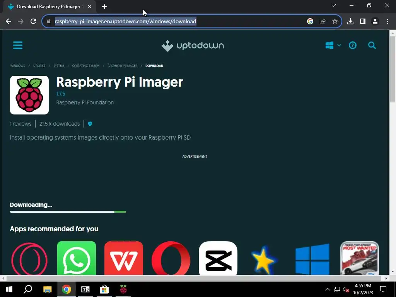This screenshot has width=396, height=297.
Task: Open the notification center
Action: pos(383,289)
